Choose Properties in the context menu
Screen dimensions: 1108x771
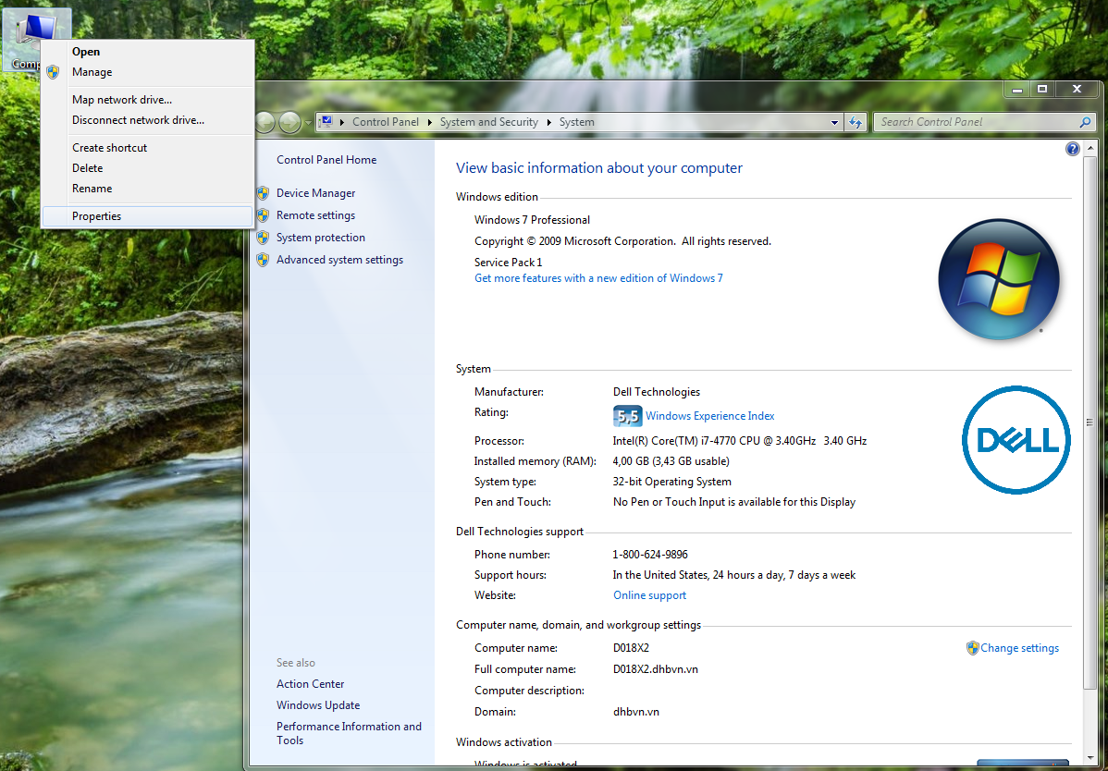point(147,216)
